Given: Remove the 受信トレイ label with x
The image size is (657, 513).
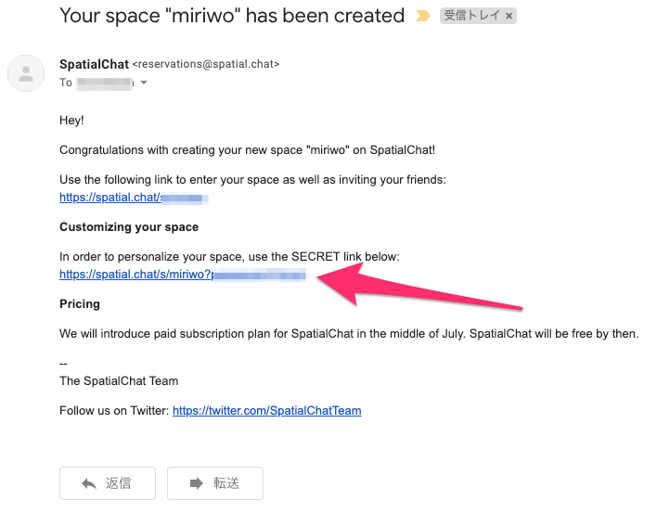Looking at the screenshot, I should pos(509,16).
